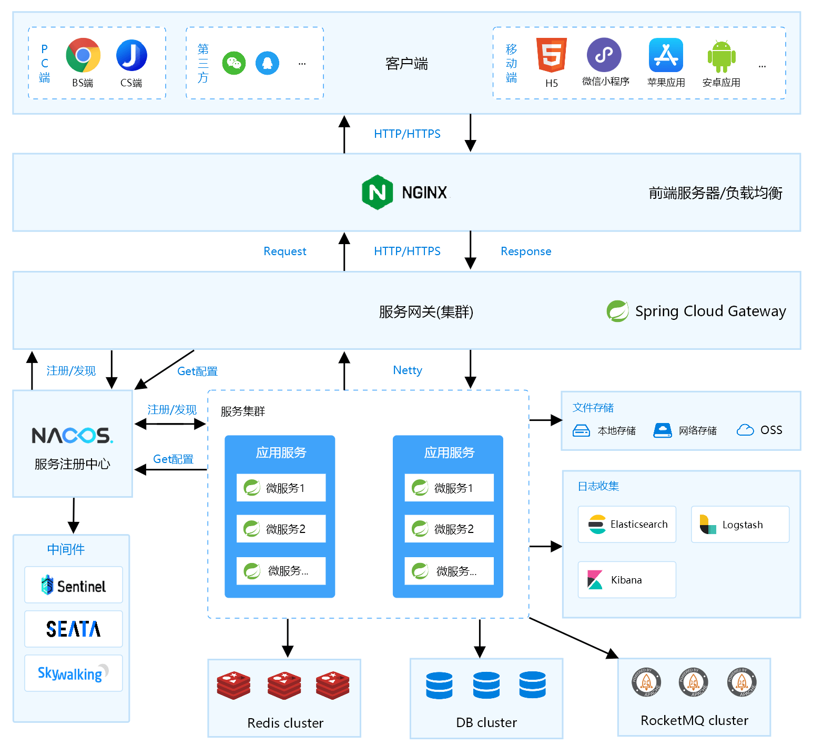Click the blue J CS端 icon
Image resolution: width=813 pixels, height=755 pixels.
click(x=131, y=55)
